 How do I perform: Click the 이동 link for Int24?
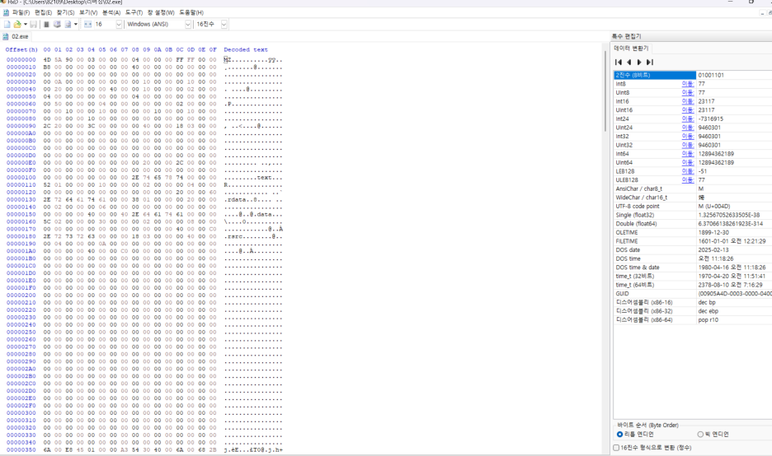coord(687,119)
